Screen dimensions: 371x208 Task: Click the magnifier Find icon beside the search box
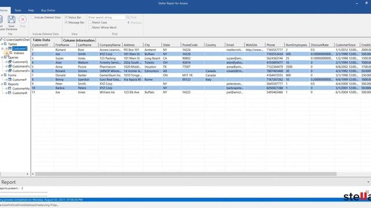tap(128, 17)
